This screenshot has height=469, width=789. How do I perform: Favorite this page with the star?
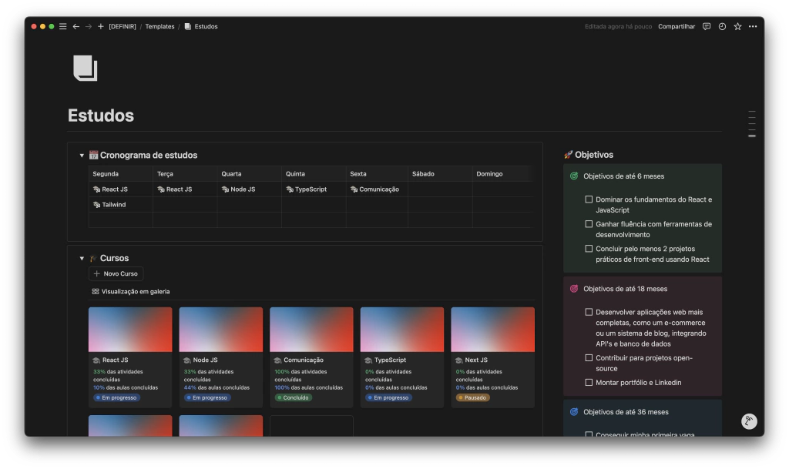click(x=737, y=26)
